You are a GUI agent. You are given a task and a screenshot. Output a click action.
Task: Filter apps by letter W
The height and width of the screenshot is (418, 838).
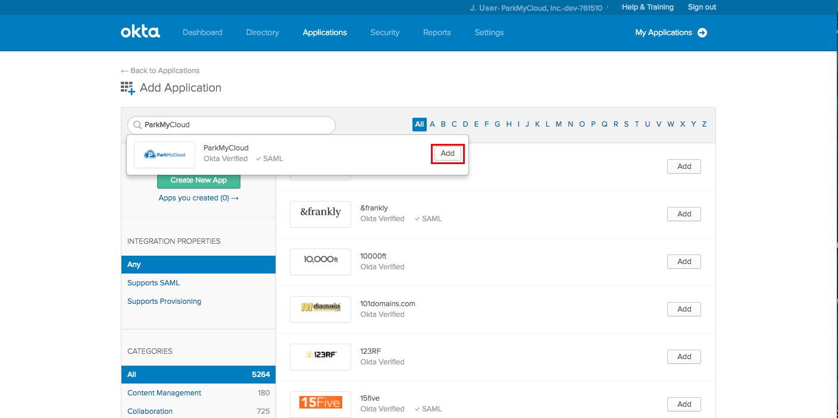671,124
